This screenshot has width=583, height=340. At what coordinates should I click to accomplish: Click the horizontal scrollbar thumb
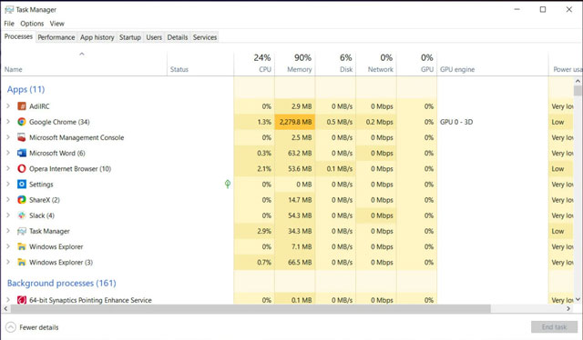tap(251, 308)
